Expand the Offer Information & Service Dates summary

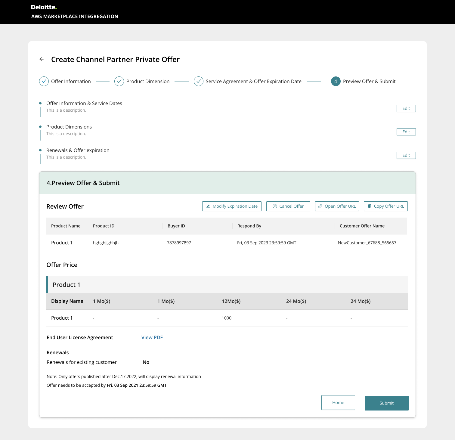[x=84, y=103]
